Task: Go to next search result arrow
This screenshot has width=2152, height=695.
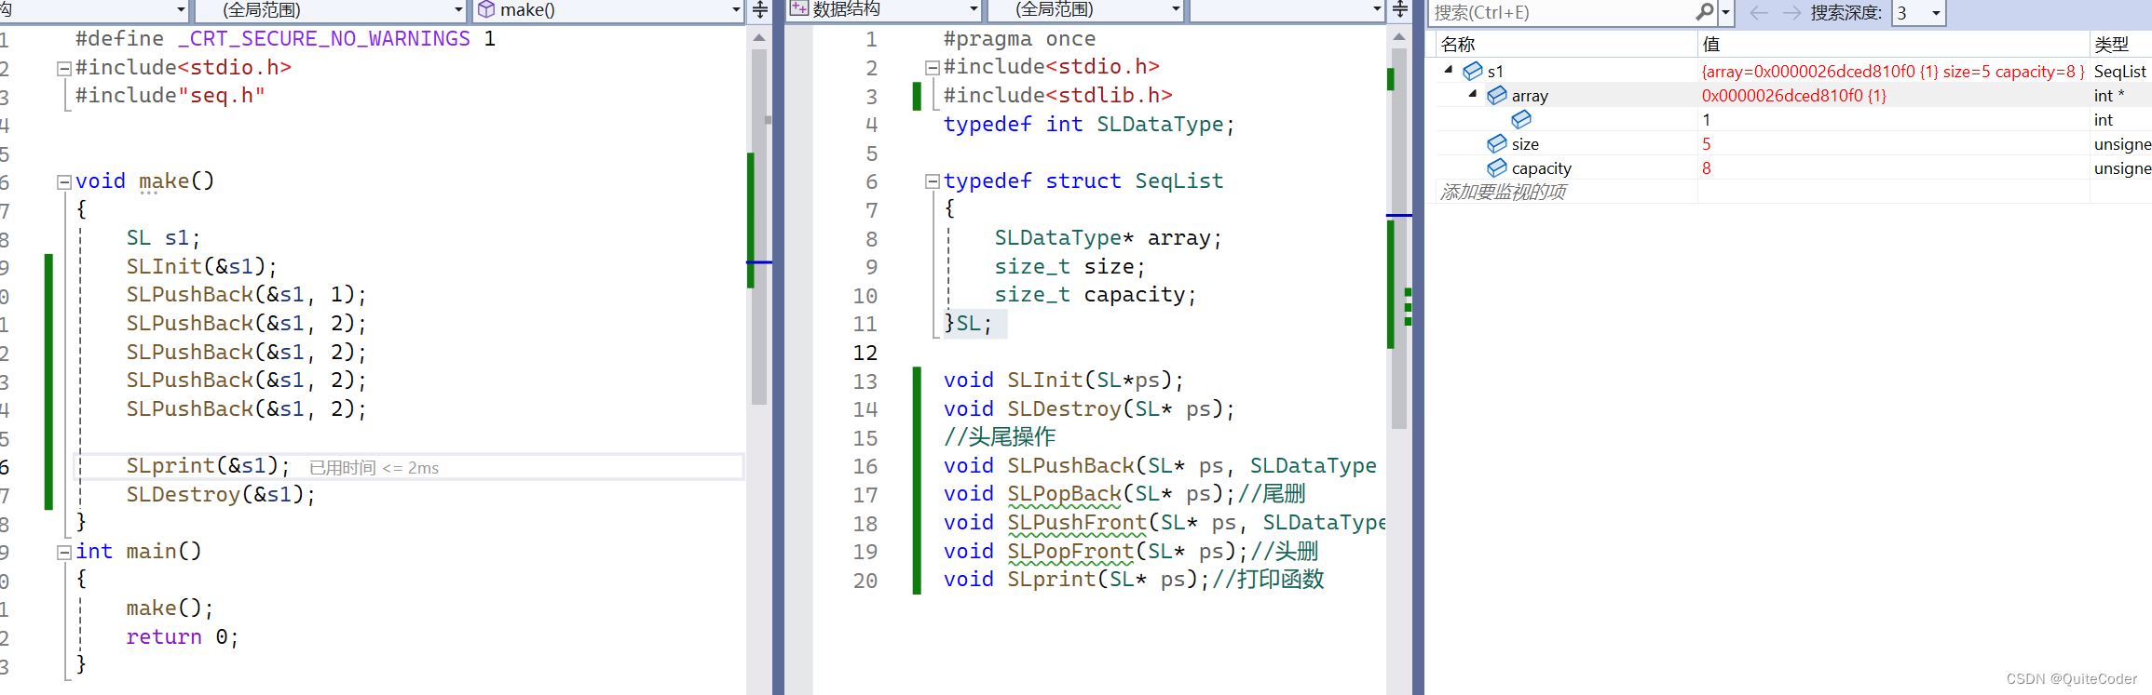Action: click(1791, 13)
